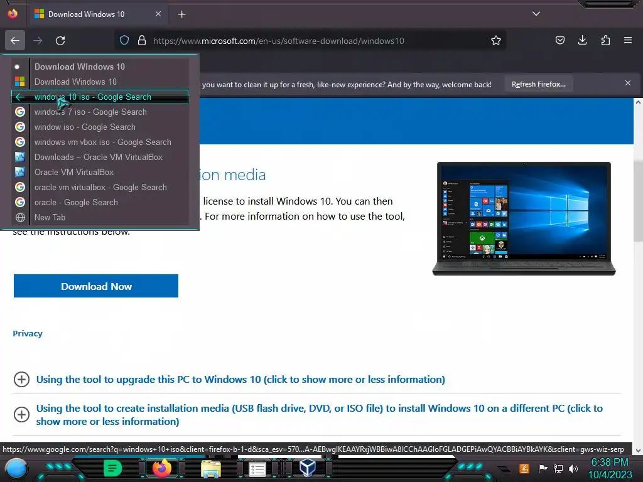Click the Firefox taskbar icon

(161, 468)
